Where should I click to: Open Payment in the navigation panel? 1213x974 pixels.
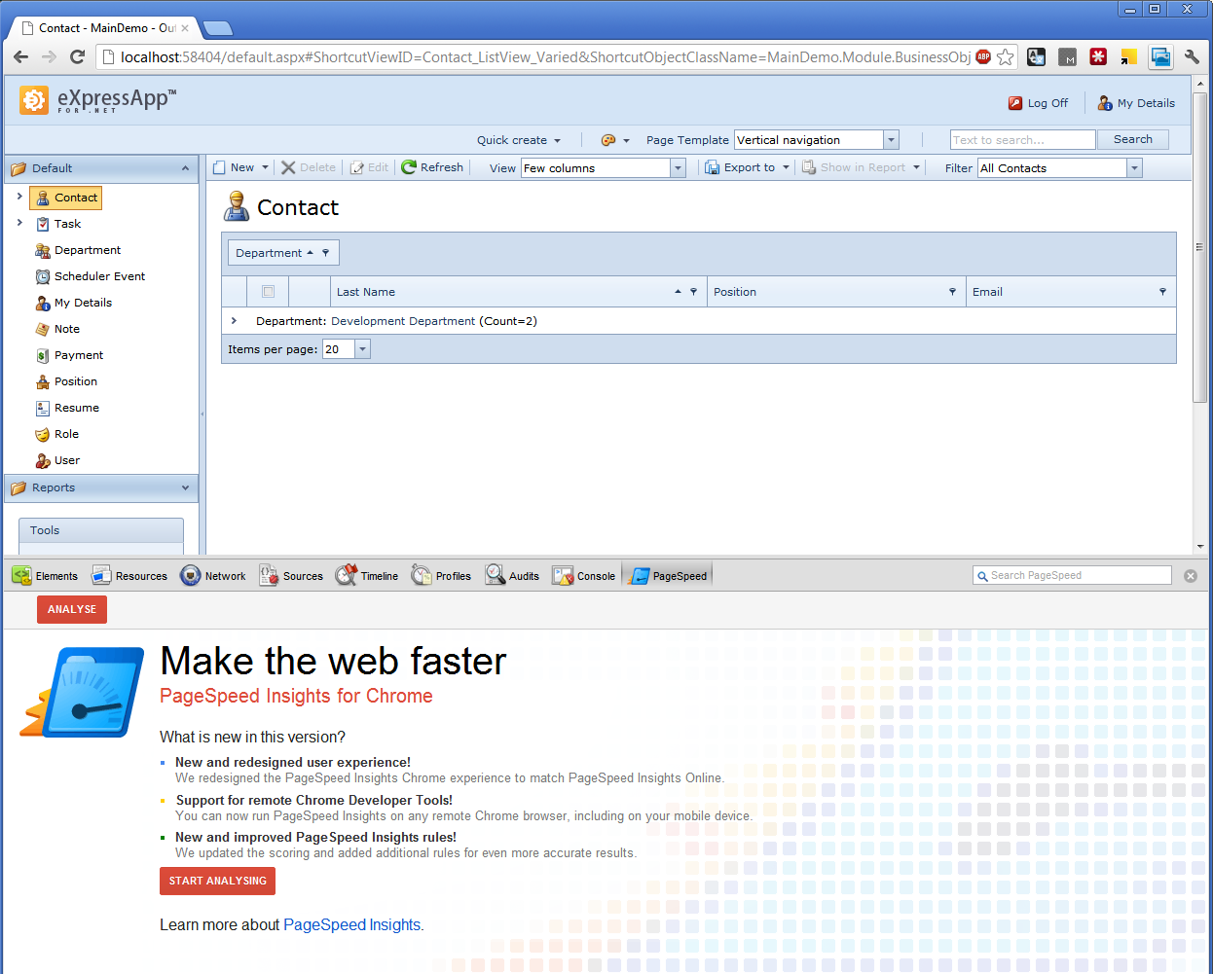[x=69, y=355]
